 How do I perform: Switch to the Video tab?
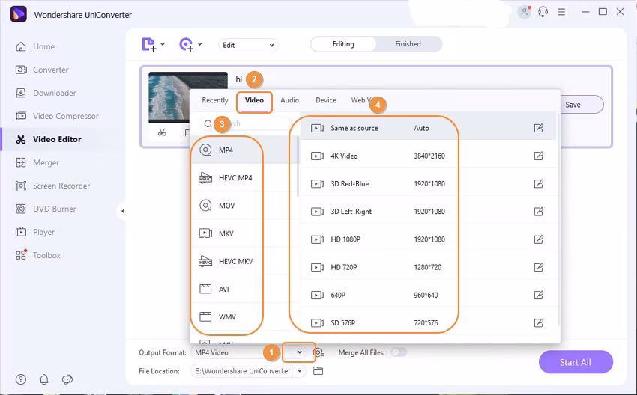click(254, 100)
